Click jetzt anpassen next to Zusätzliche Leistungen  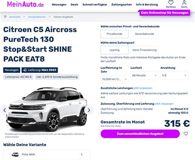pos(143,88)
